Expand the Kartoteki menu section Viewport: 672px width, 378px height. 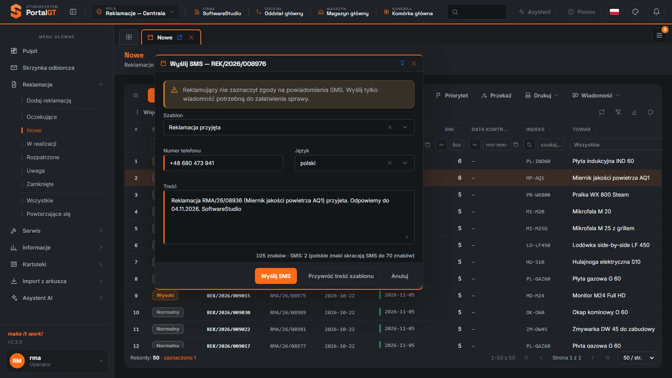click(57, 264)
